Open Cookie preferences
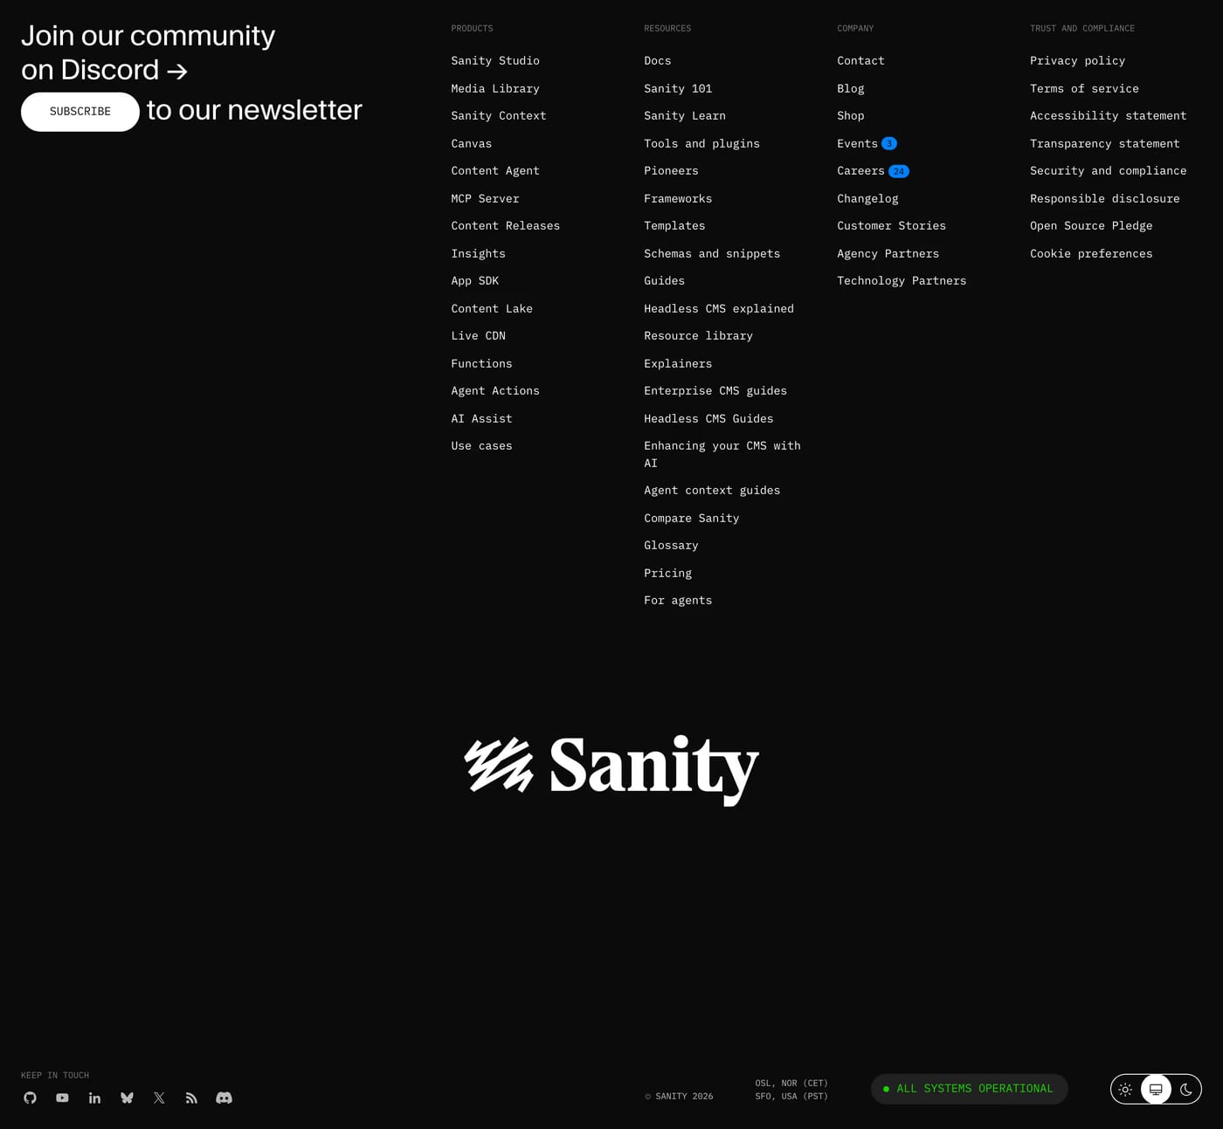The height and width of the screenshot is (1129, 1223). pos(1091,253)
